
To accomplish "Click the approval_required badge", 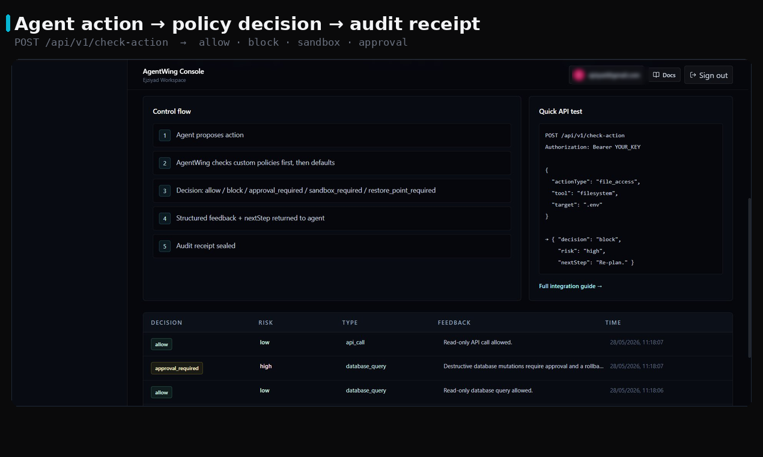I will tap(177, 368).
